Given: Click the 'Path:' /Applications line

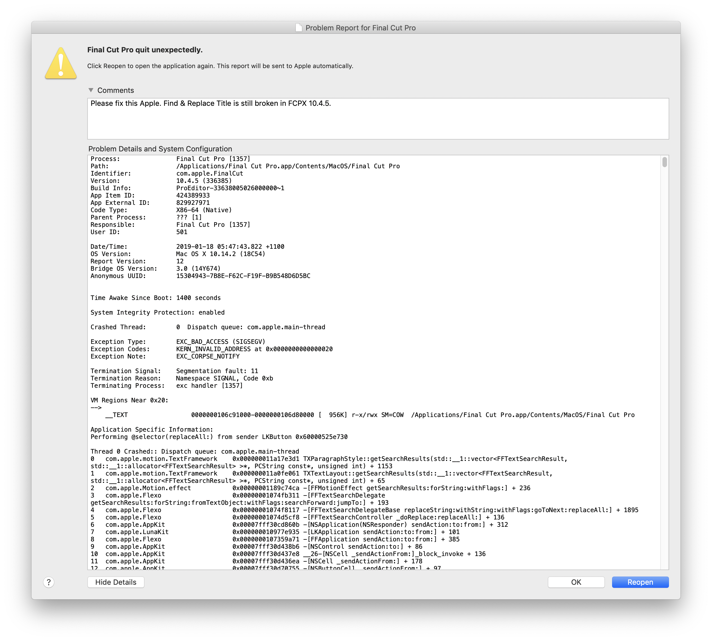Looking at the screenshot, I should coord(245,166).
